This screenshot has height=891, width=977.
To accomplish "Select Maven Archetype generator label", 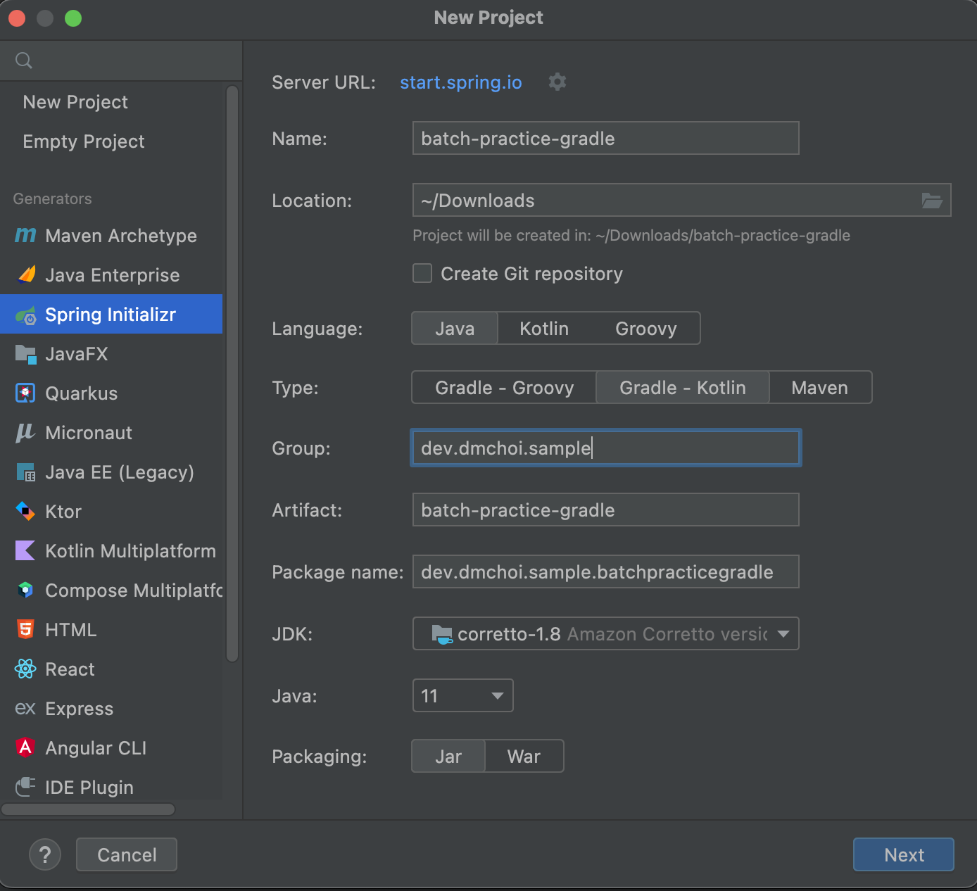I will click(121, 236).
